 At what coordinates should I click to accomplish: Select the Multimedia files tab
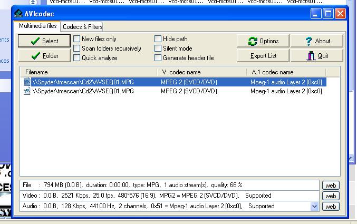(37, 26)
